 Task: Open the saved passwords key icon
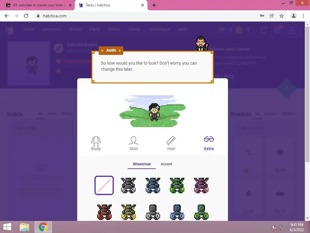262,16
